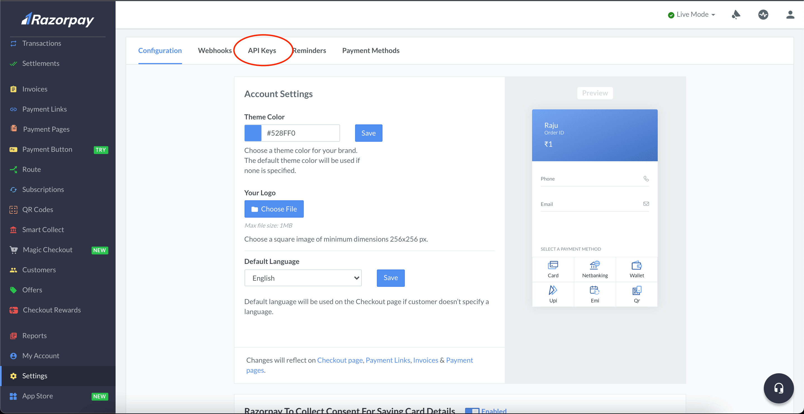Open the Invoices hyperlink in the footer note
This screenshot has width=804, height=414.
tap(425, 360)
